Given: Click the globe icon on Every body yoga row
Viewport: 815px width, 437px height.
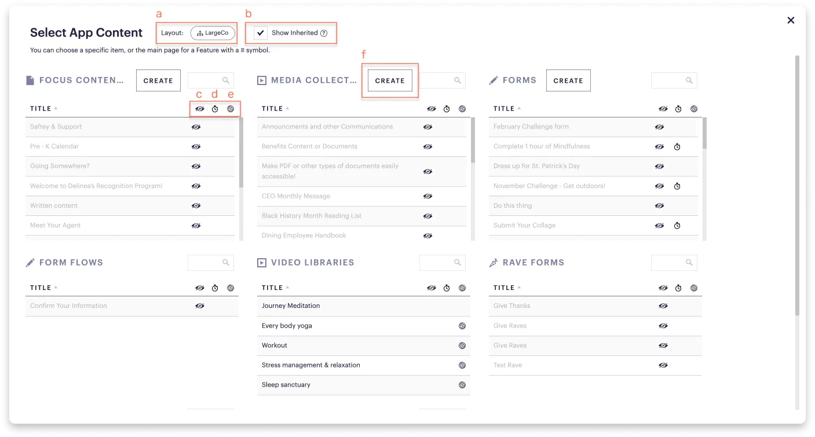Looking at the screenshot, I should point(462,326).
